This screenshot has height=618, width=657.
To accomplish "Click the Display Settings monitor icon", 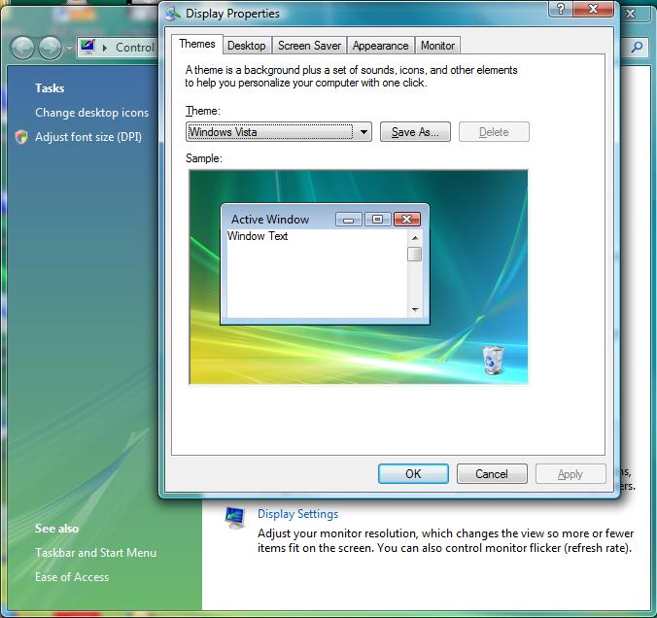I will pos(234,518).
